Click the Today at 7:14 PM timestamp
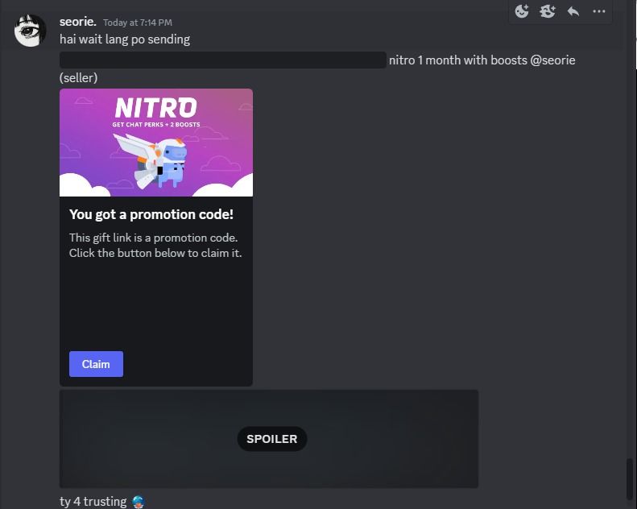The image size is (637, 509). 138,23
